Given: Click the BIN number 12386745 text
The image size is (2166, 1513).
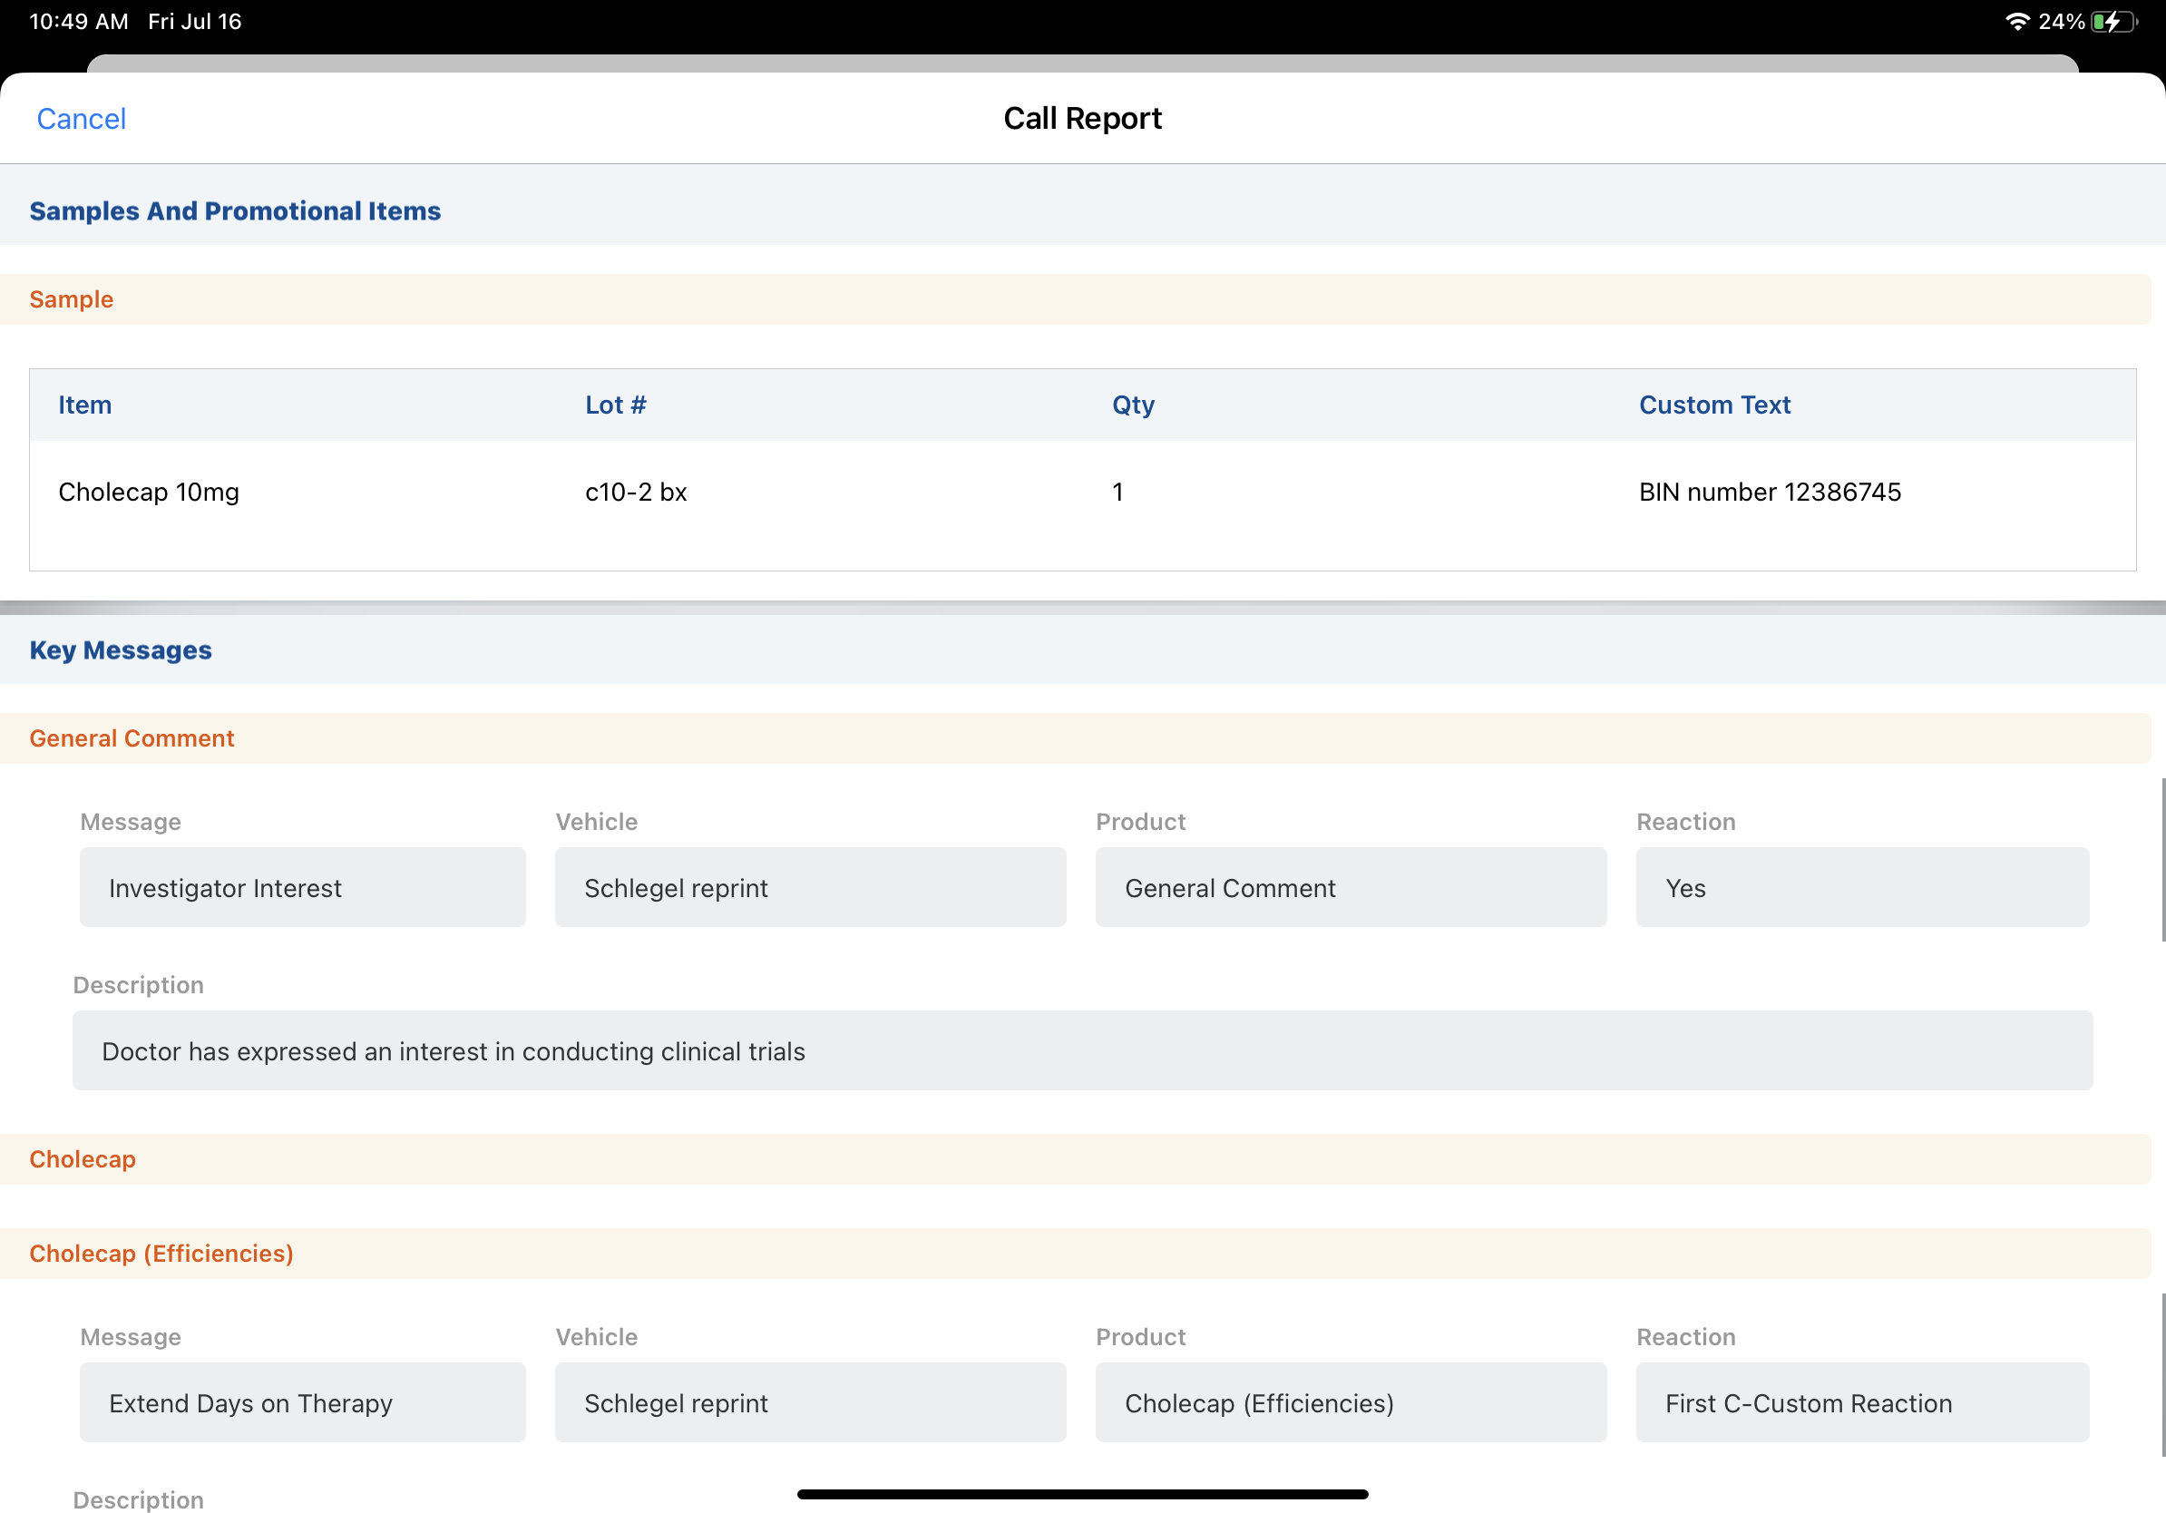Looking at the screenshot, I should [x=1769, y=492].
